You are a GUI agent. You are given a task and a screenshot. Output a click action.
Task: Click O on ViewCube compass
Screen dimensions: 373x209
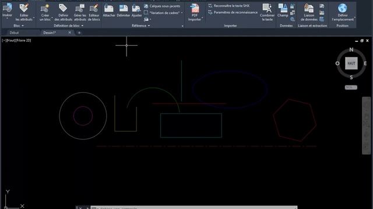tap(337, 63)
